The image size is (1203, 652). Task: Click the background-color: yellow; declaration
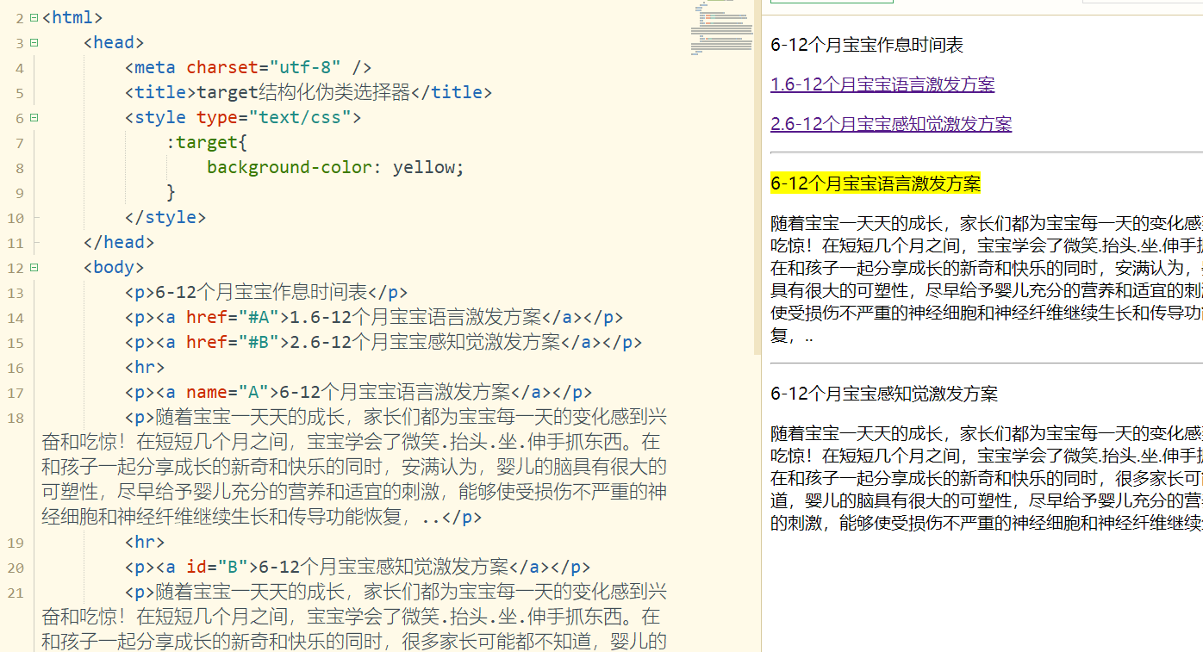(336, 167)
